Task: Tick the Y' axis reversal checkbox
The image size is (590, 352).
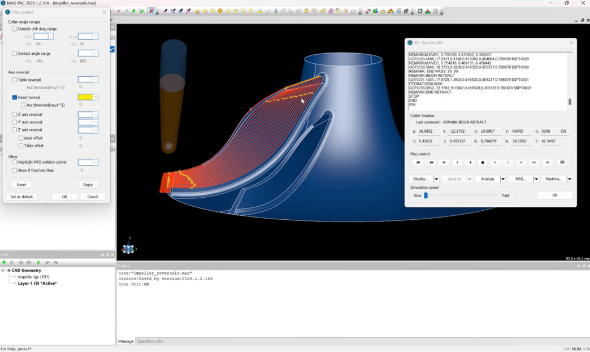Action: (x=15, y=122)
